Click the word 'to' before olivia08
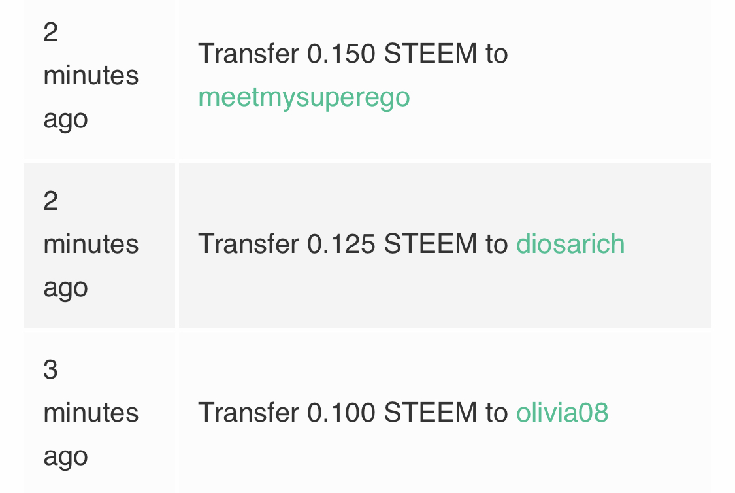The width and height of the screenshot is (735, 493). 497,413
